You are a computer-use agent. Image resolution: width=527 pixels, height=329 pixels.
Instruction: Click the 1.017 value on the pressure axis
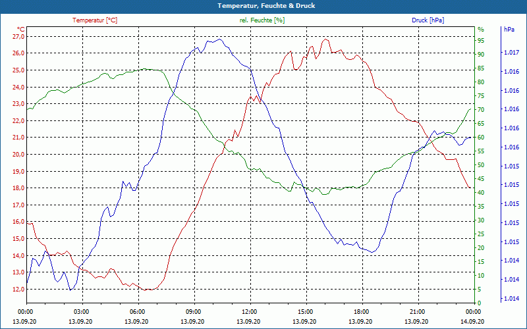tap(511, 53)
